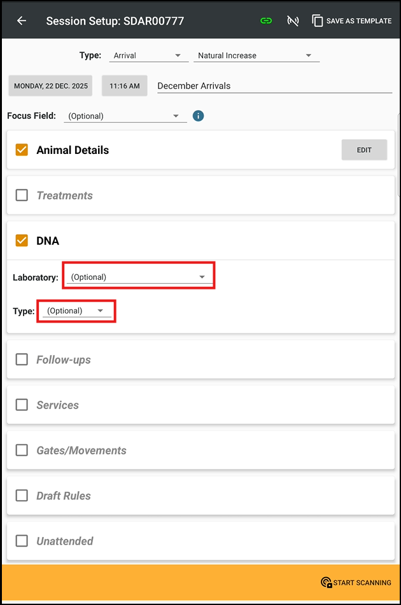This screenshot has width=401, height=605.
Task: Click the Edit button for Animal Details
Action: tap(364, 150)
